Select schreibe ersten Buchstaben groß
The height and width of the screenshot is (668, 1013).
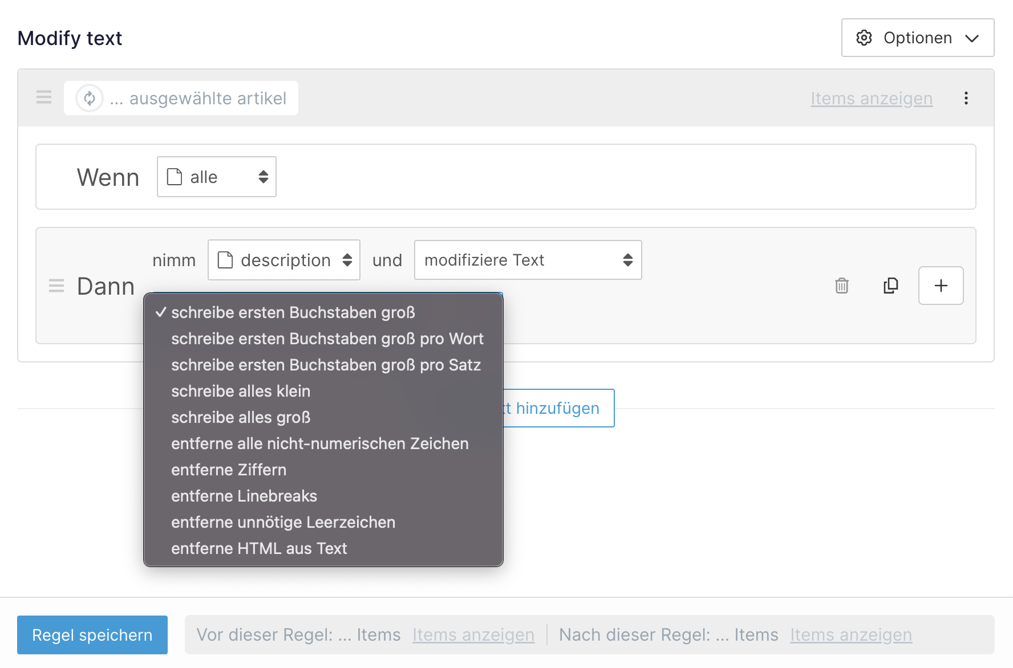click(x=323, y=312)
